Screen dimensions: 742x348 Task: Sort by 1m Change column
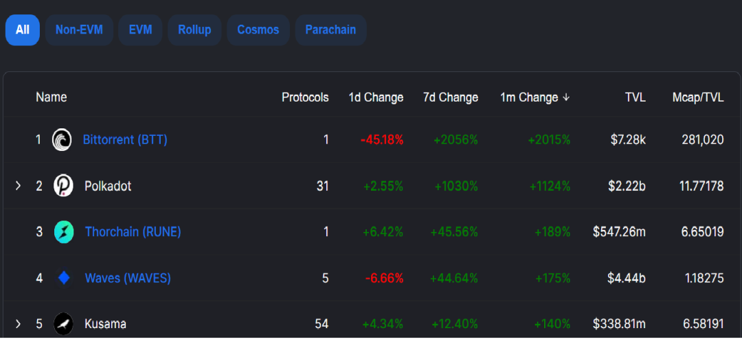pos(529,97)
